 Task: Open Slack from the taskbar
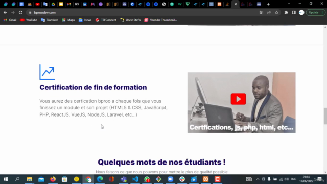[182, 179]
